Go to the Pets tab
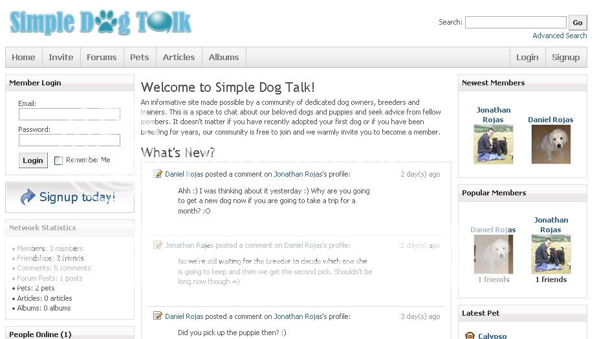The height and width of the screenshot is (339, 599). pyautogui.click(x=140, y=57)
